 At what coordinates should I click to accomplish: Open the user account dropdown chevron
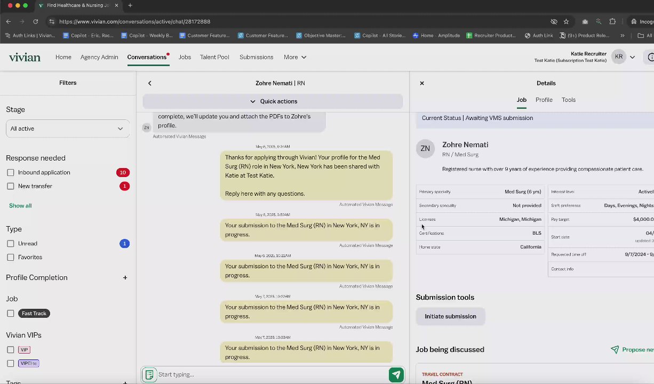(633, 57)
